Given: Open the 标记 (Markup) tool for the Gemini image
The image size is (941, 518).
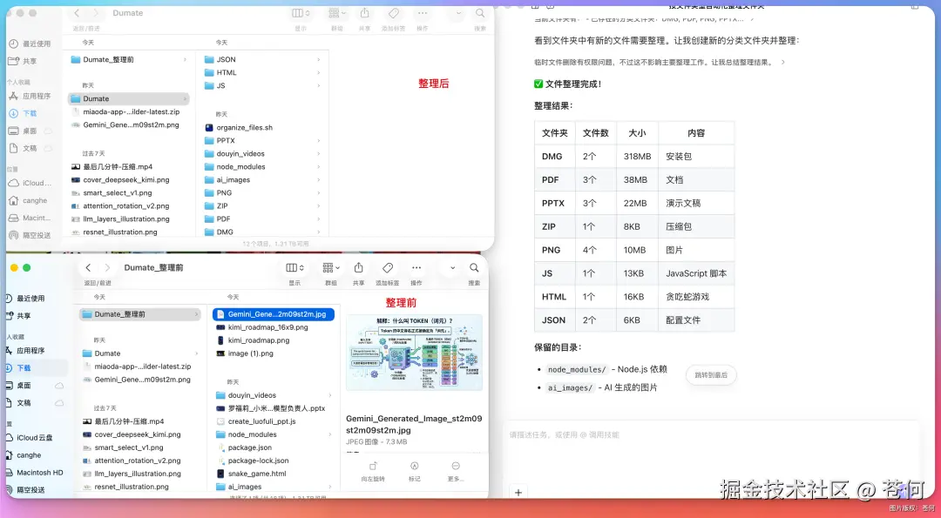Looking at the screenshot, I should (x=413, y=468).
